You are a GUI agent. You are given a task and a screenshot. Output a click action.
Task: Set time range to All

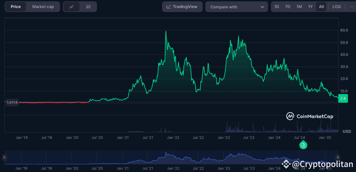[x=321, y=7]
